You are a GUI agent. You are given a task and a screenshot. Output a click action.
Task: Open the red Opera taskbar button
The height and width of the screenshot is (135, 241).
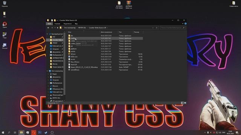34,132
